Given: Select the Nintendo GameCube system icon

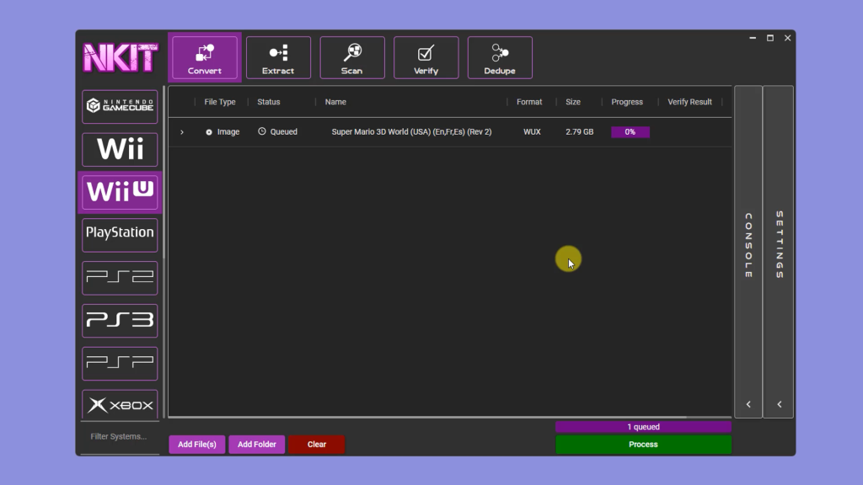Looking at the screenshot, I should pos(120,107).
